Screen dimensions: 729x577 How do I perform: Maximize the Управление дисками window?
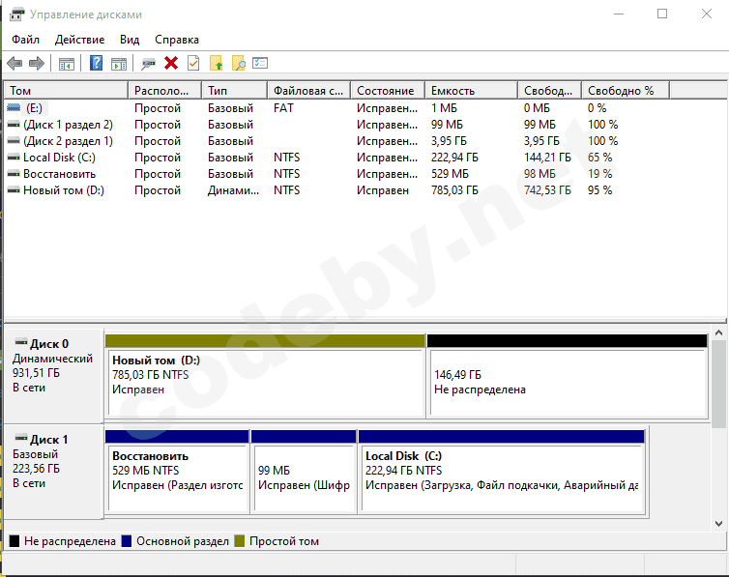[662, 14]
